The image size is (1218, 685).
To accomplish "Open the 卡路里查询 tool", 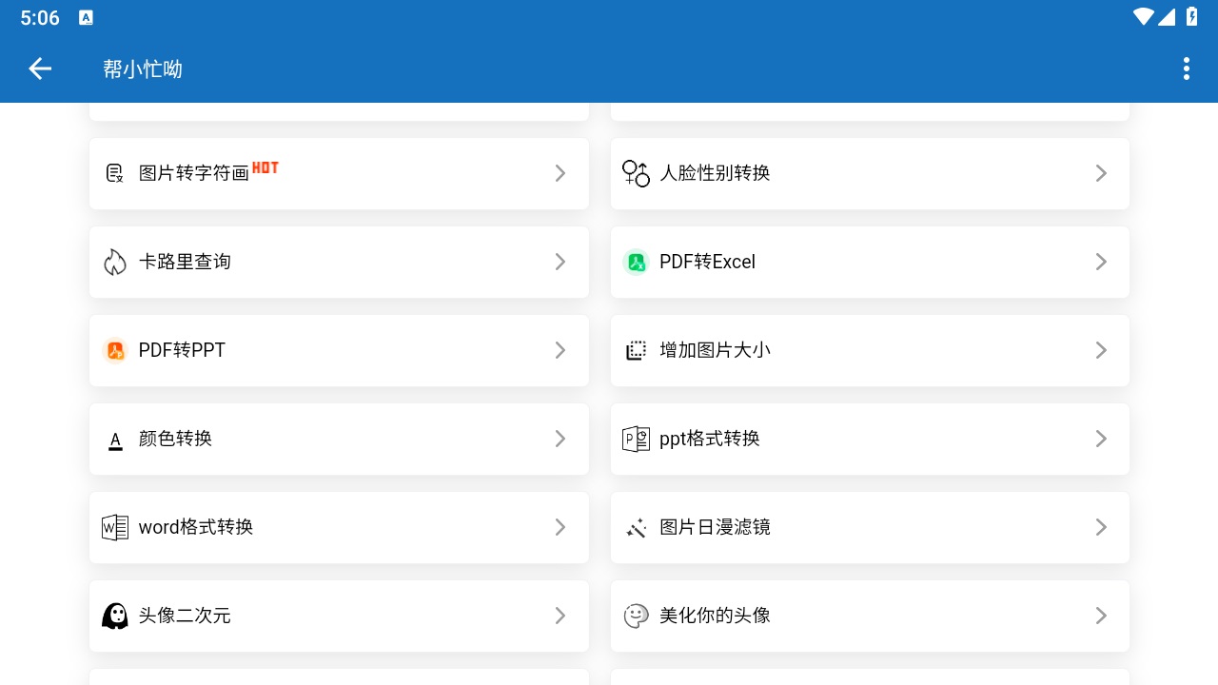I will 339,262.
